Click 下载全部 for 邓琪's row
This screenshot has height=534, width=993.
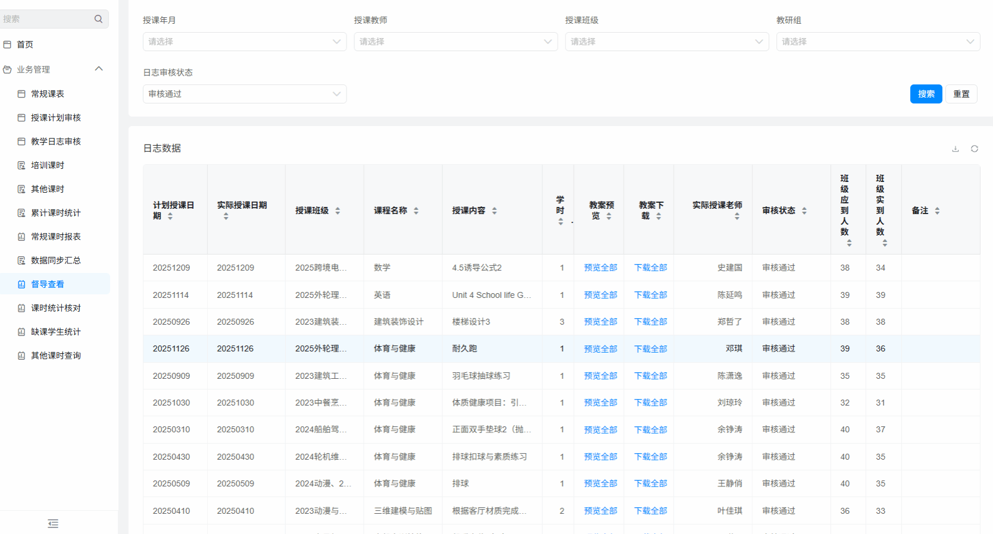(651, 348)
